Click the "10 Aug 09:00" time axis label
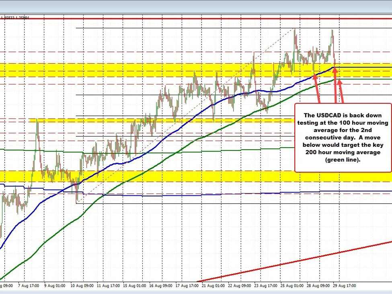The height and width of the screenshot is (294, 392). pos(82,286)
